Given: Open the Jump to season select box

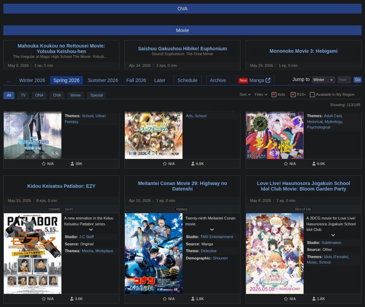Looking at the screenshot, I should pyautogui.click(x=323, y=80).
